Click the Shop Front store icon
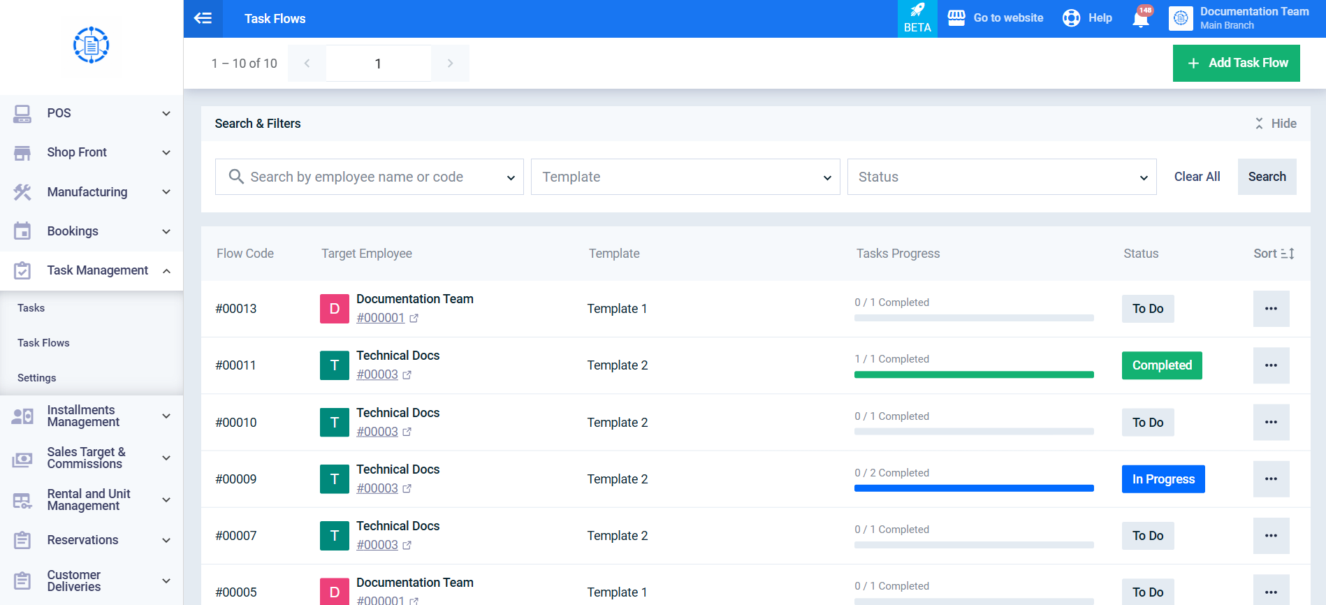This screenshot has height=605, width=1326. click(x=22, y=152)
